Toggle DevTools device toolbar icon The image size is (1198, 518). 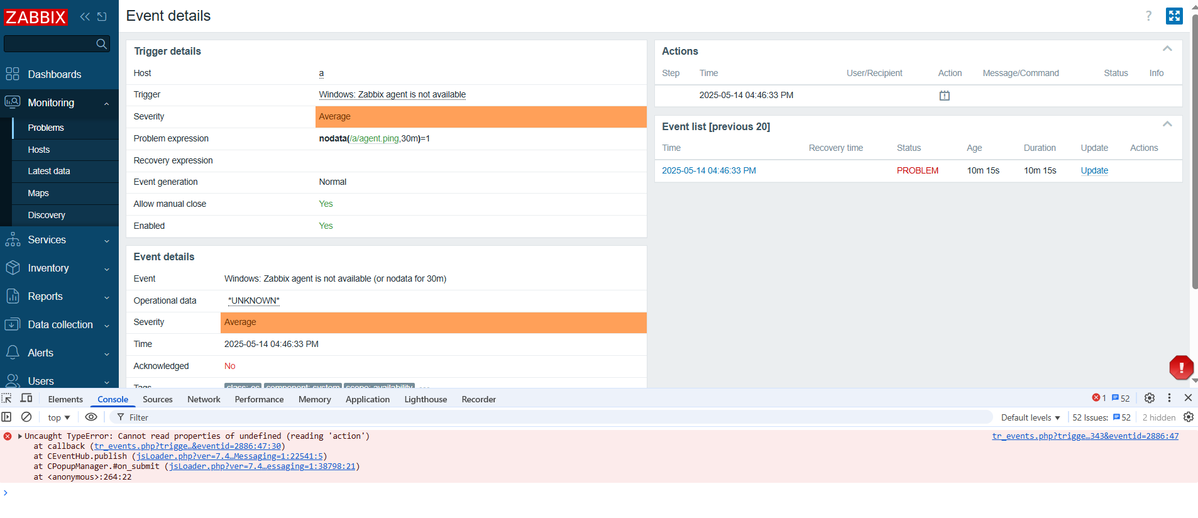(26, 398)
